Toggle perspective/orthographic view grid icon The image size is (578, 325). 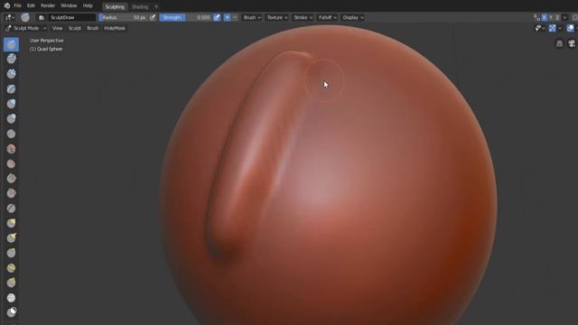tap(559, 44)
